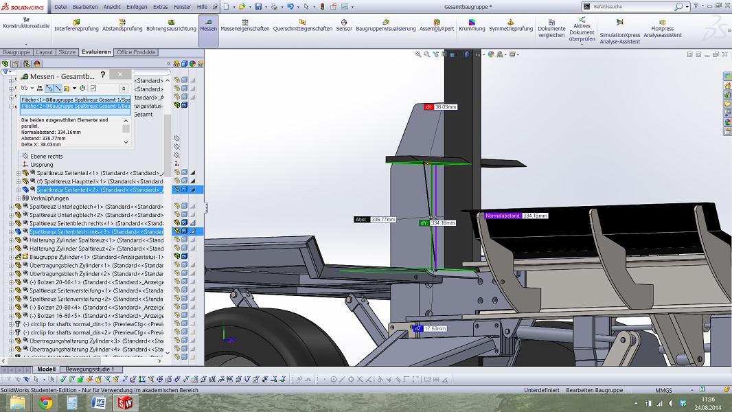Launch Symmetrieprüfung from the Evaluate toolbar
Screen dimensions: 732x412
(x=510, y=25)
